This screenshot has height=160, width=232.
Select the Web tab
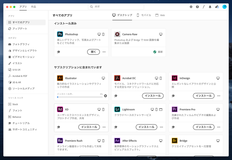point(160,15)
